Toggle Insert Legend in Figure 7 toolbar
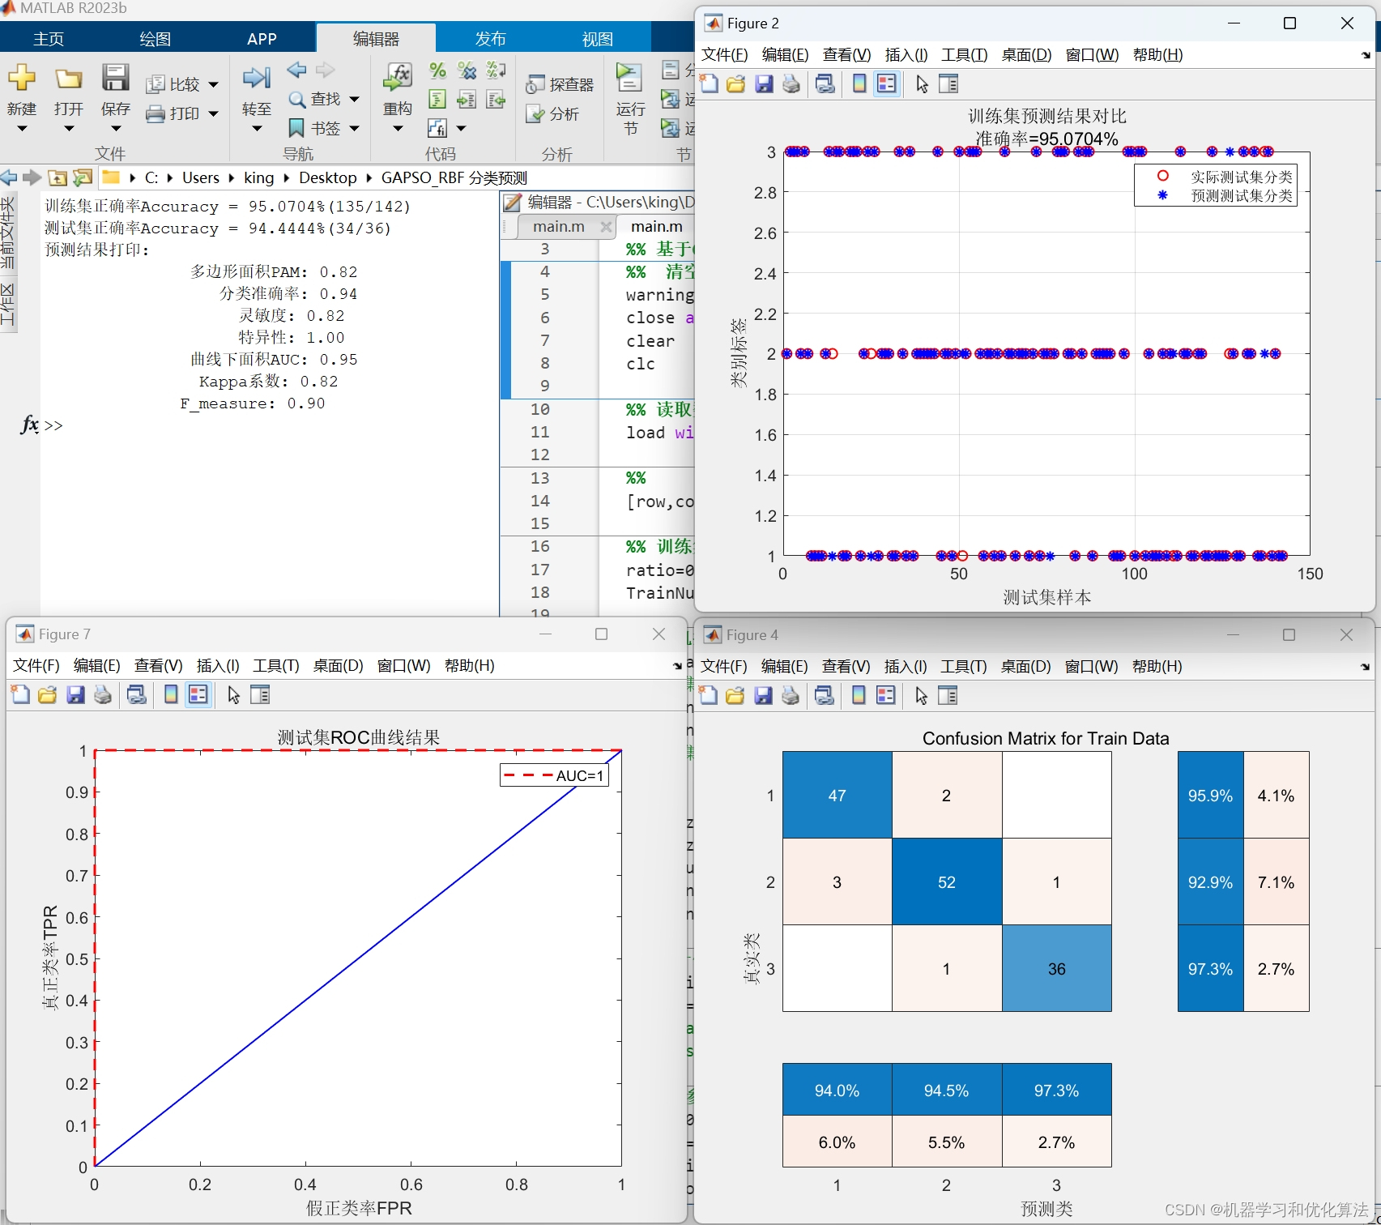This screenshot has height=1225, width=1381. click(x=198, y=694)
